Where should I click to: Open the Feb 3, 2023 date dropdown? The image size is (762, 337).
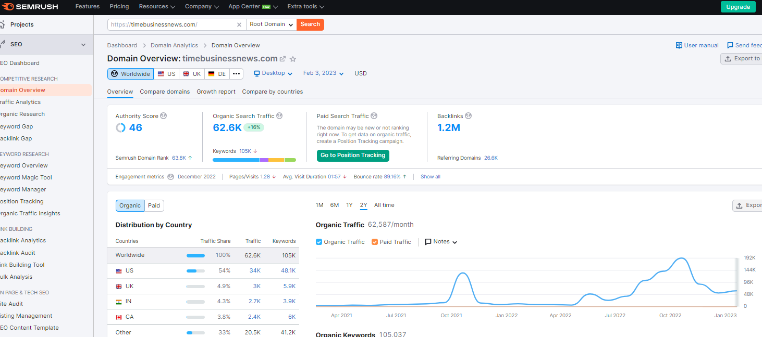(x=323, y=73)
